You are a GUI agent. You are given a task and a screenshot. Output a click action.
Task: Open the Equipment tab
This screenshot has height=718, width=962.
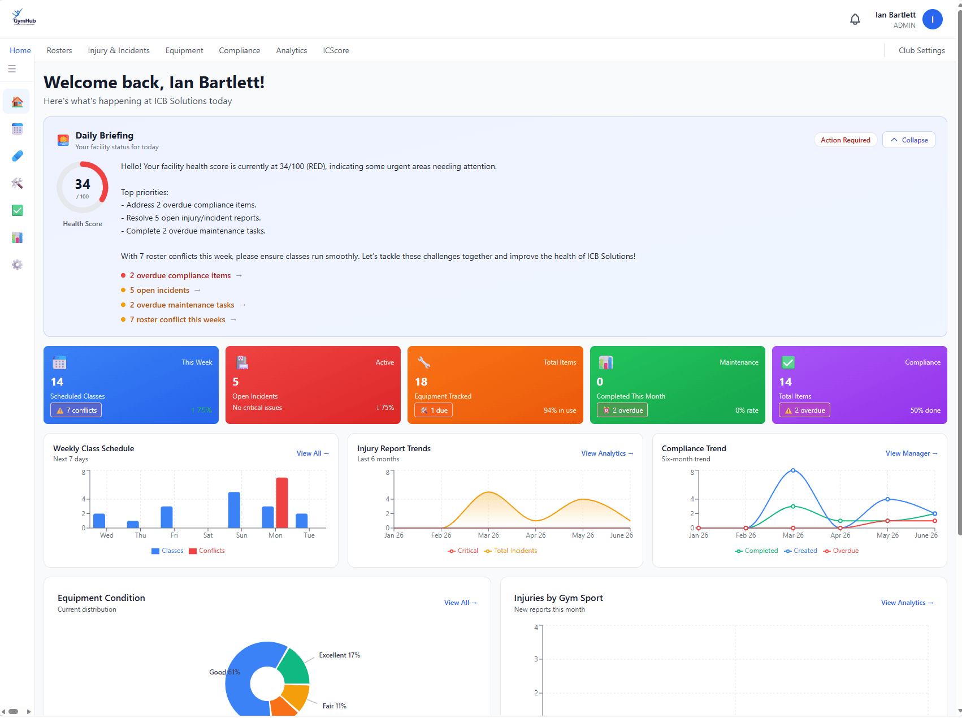coord(184,50)
